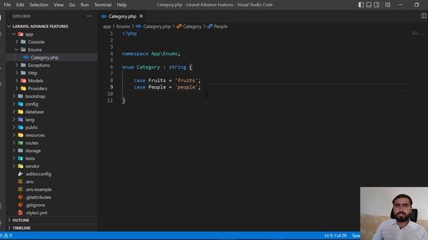
Task: Expand the bootstrap folder chevron
Action: click(x=13, y=96)
